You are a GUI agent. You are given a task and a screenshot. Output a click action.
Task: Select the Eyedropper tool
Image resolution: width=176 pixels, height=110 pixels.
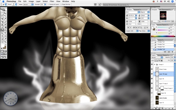pyautogui.click(x=5, y=39)
